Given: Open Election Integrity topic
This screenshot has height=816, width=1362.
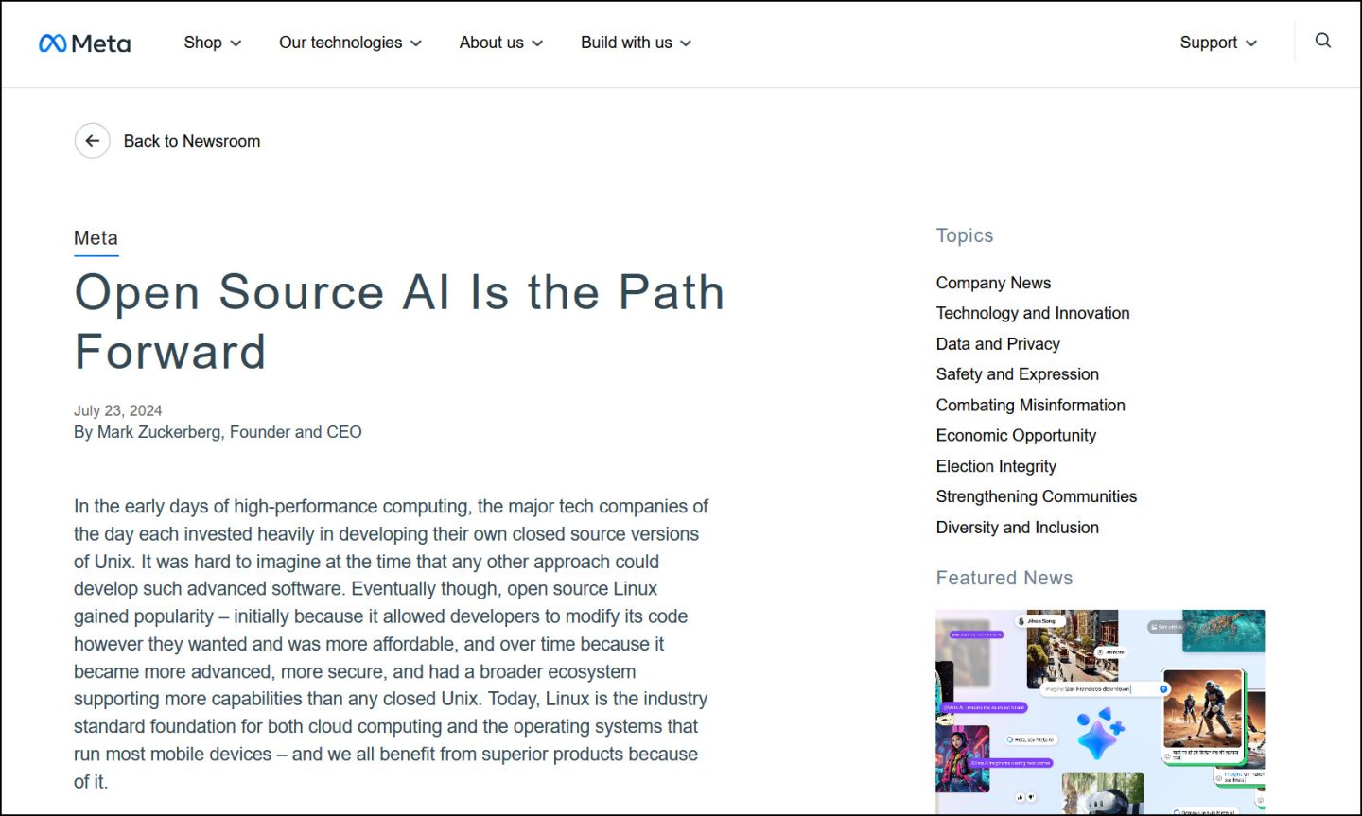Looking at the screenshot, I should tap(996, 466).
